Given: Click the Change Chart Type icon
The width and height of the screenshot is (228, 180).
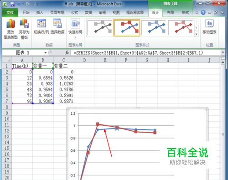Looking at the screenshot, I should (10, 29).
